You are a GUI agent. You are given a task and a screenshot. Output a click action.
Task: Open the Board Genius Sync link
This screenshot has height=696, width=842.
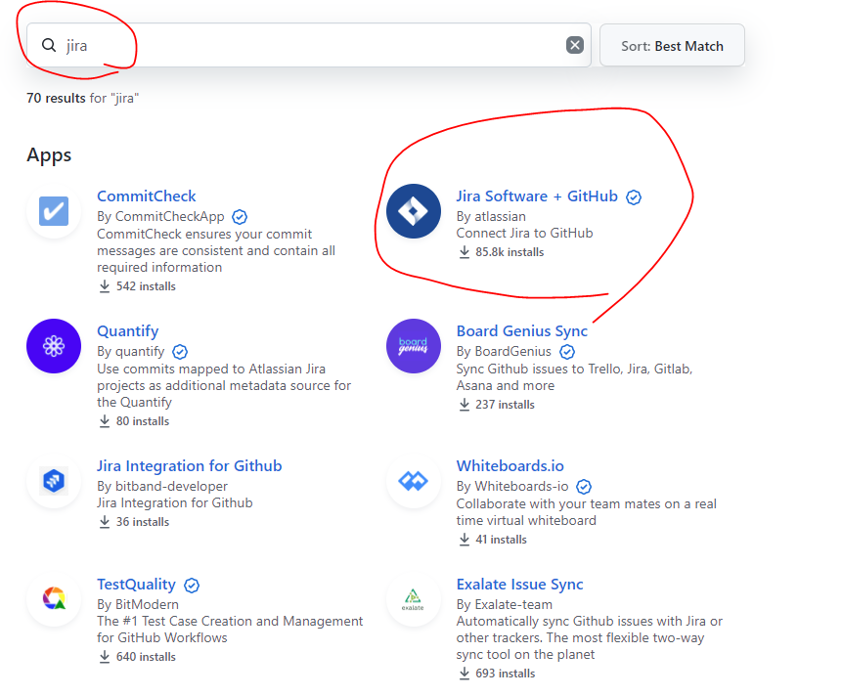522,331
